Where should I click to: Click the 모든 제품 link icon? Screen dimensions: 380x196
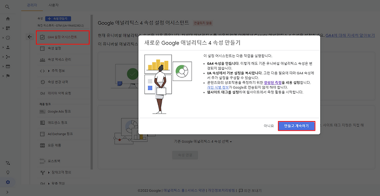(42, 145)
